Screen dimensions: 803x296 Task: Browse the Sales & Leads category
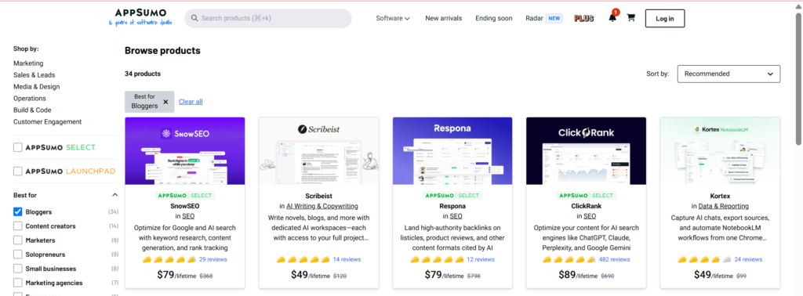(x=34, y=75)
